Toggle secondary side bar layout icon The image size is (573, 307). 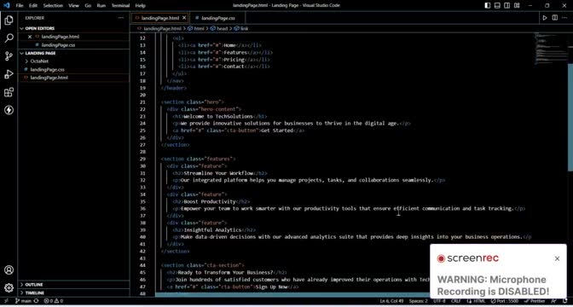(507, 5)
